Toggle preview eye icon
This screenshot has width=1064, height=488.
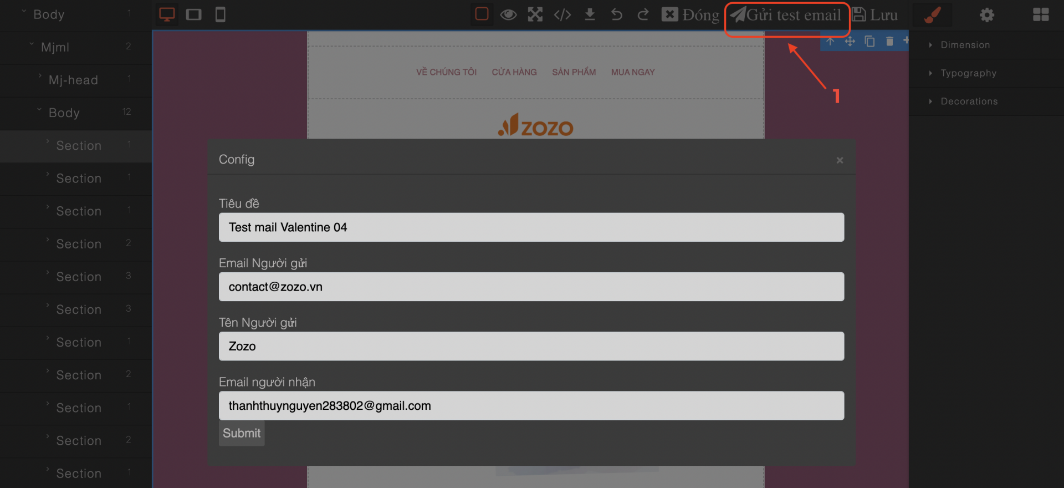point(508,14)
